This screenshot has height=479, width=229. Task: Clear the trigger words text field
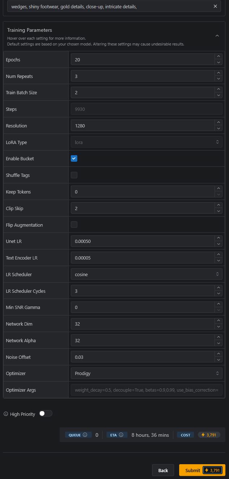[x=215, y=6]
